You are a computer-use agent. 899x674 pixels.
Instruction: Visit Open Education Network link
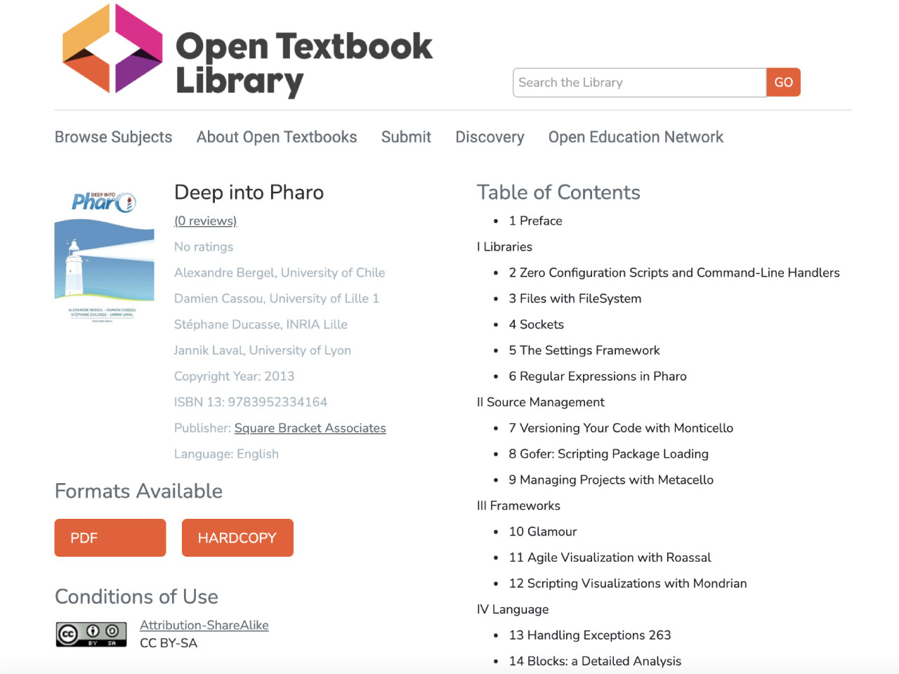[x=636, y=137]
